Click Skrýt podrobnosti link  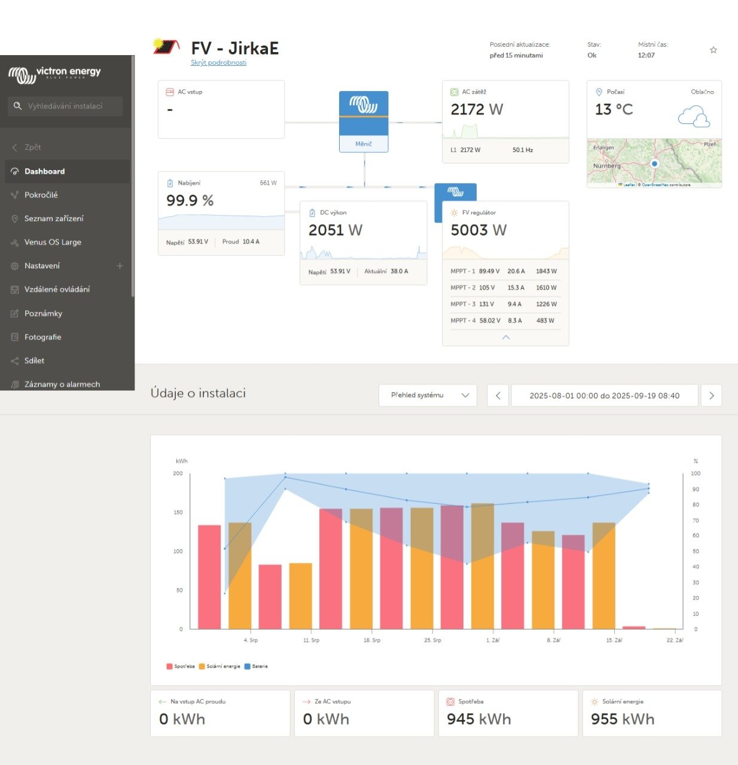[218, 62]
